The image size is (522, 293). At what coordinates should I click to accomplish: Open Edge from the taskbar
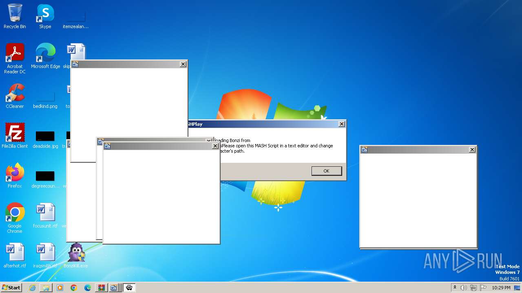tap(88, 288)
